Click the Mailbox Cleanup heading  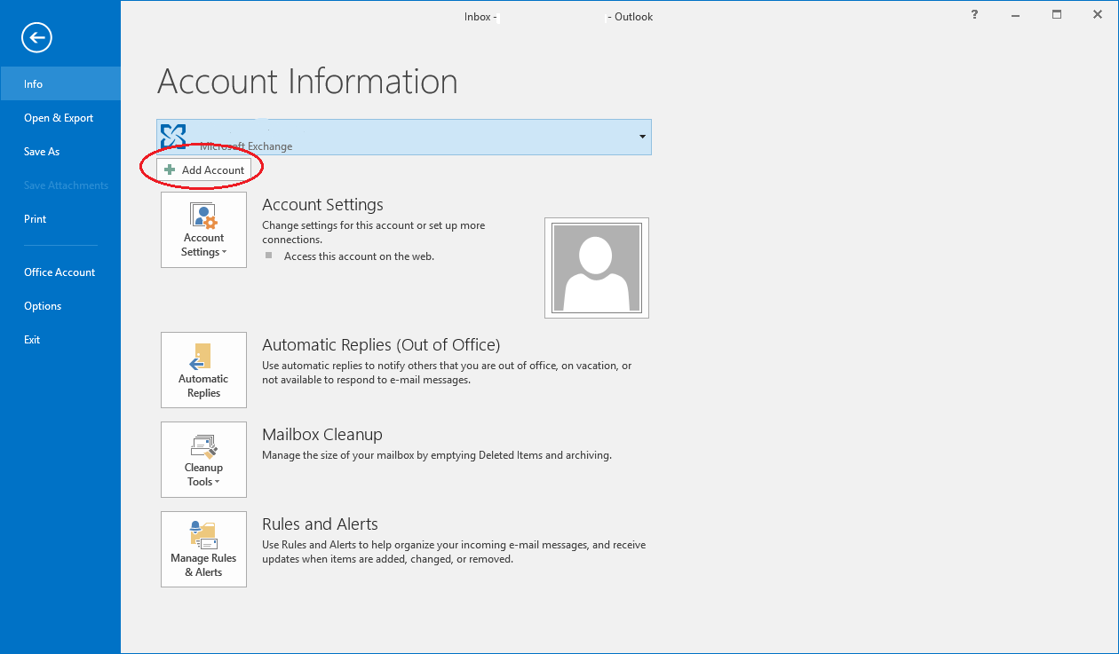tap(322, 434)
